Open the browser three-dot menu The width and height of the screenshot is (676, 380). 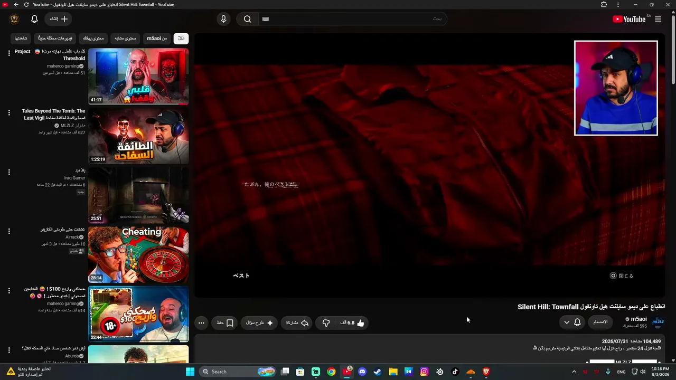[618, 5]
